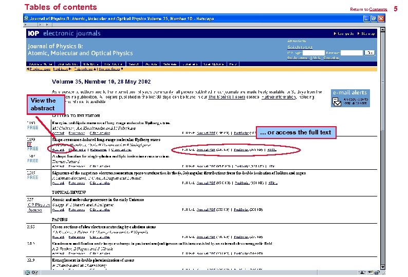Open Citing articles for Signatures of the target article

pyautogui.click(x=100, y=183)
